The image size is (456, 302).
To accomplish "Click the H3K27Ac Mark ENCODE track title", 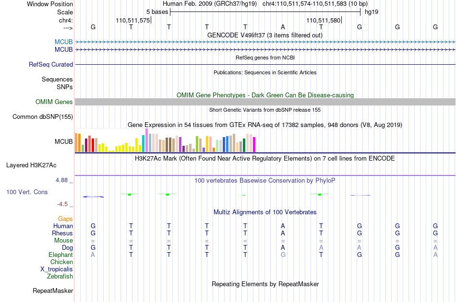I will point(265,158).
